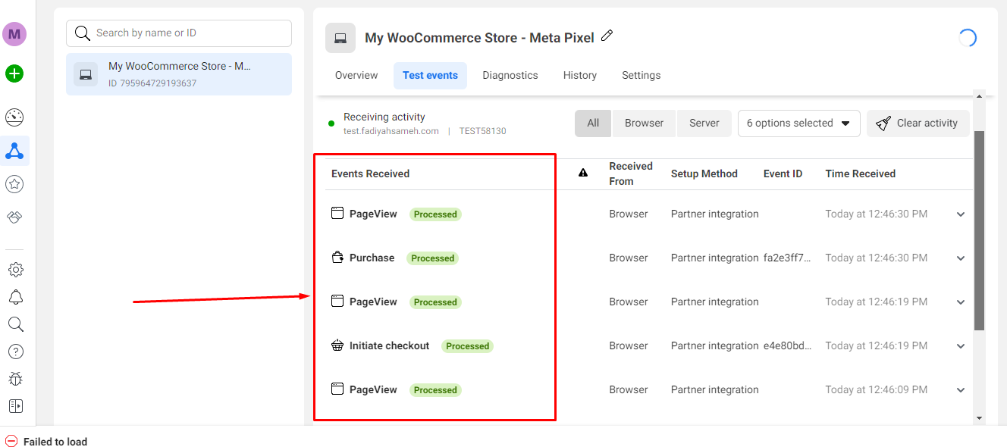Click the Failed to load message

click(x=55, y=442)
